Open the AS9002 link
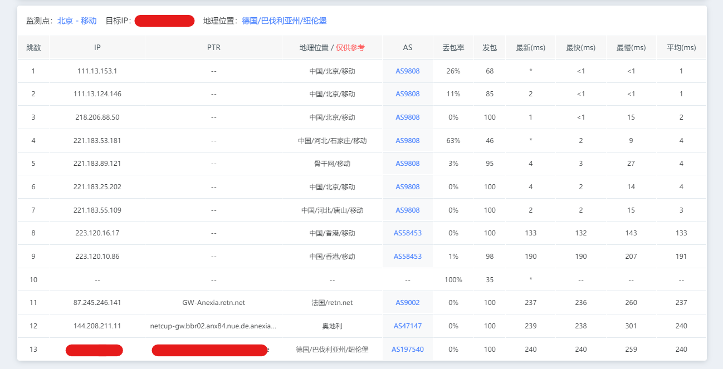This screenshot has height=369, width=723. pyautogui.click(x=408, y=303)
